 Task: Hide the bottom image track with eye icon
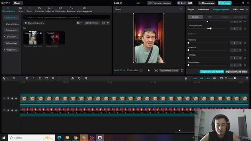[x=12, y=110]
